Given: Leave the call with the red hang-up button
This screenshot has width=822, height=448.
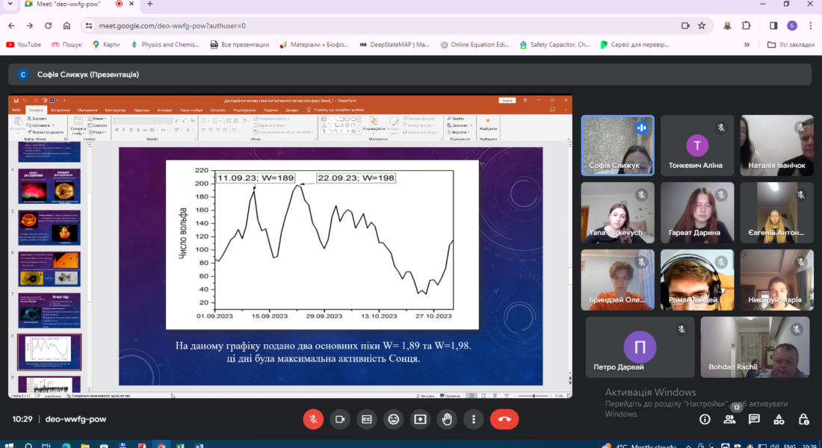Looking at the screenshot, I should (504, 419).
